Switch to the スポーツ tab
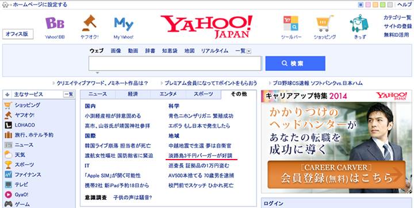This screenshot has height=208, width=414. click(204, 94)
